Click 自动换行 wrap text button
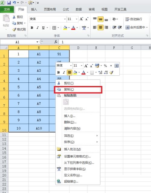 click(x=133, y=19)
